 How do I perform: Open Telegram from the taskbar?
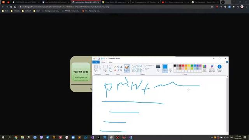coord(47,137)
